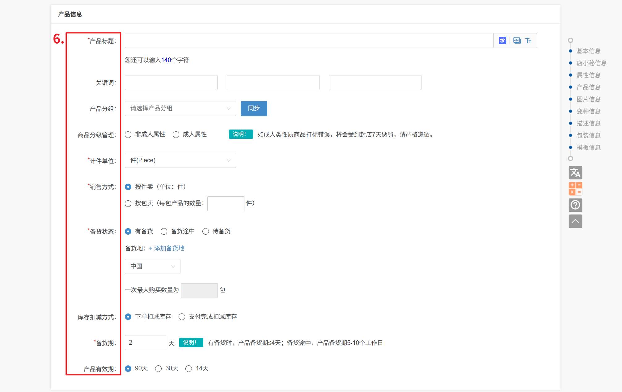
Task: Open the 中国 stock location dropdown
Action: (x=152, y=266)
